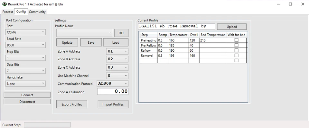Minimize the Rework Pro window

(278, 4)
